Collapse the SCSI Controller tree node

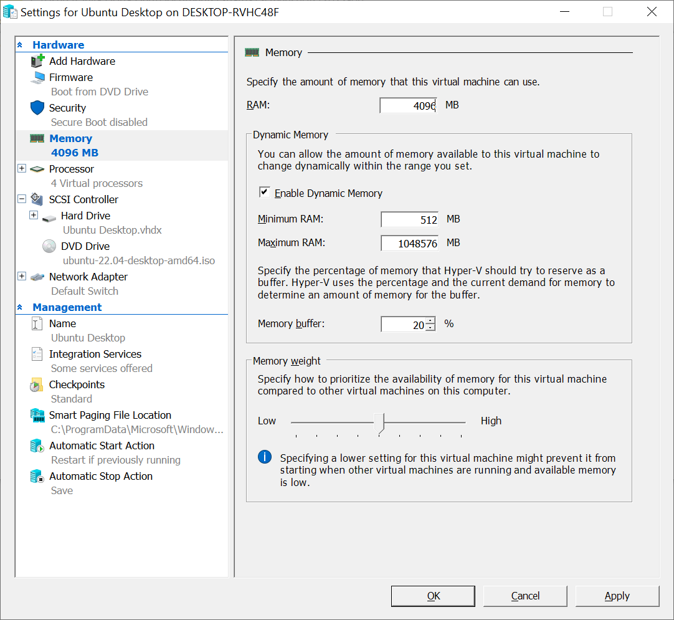click(x=22, y=199)
